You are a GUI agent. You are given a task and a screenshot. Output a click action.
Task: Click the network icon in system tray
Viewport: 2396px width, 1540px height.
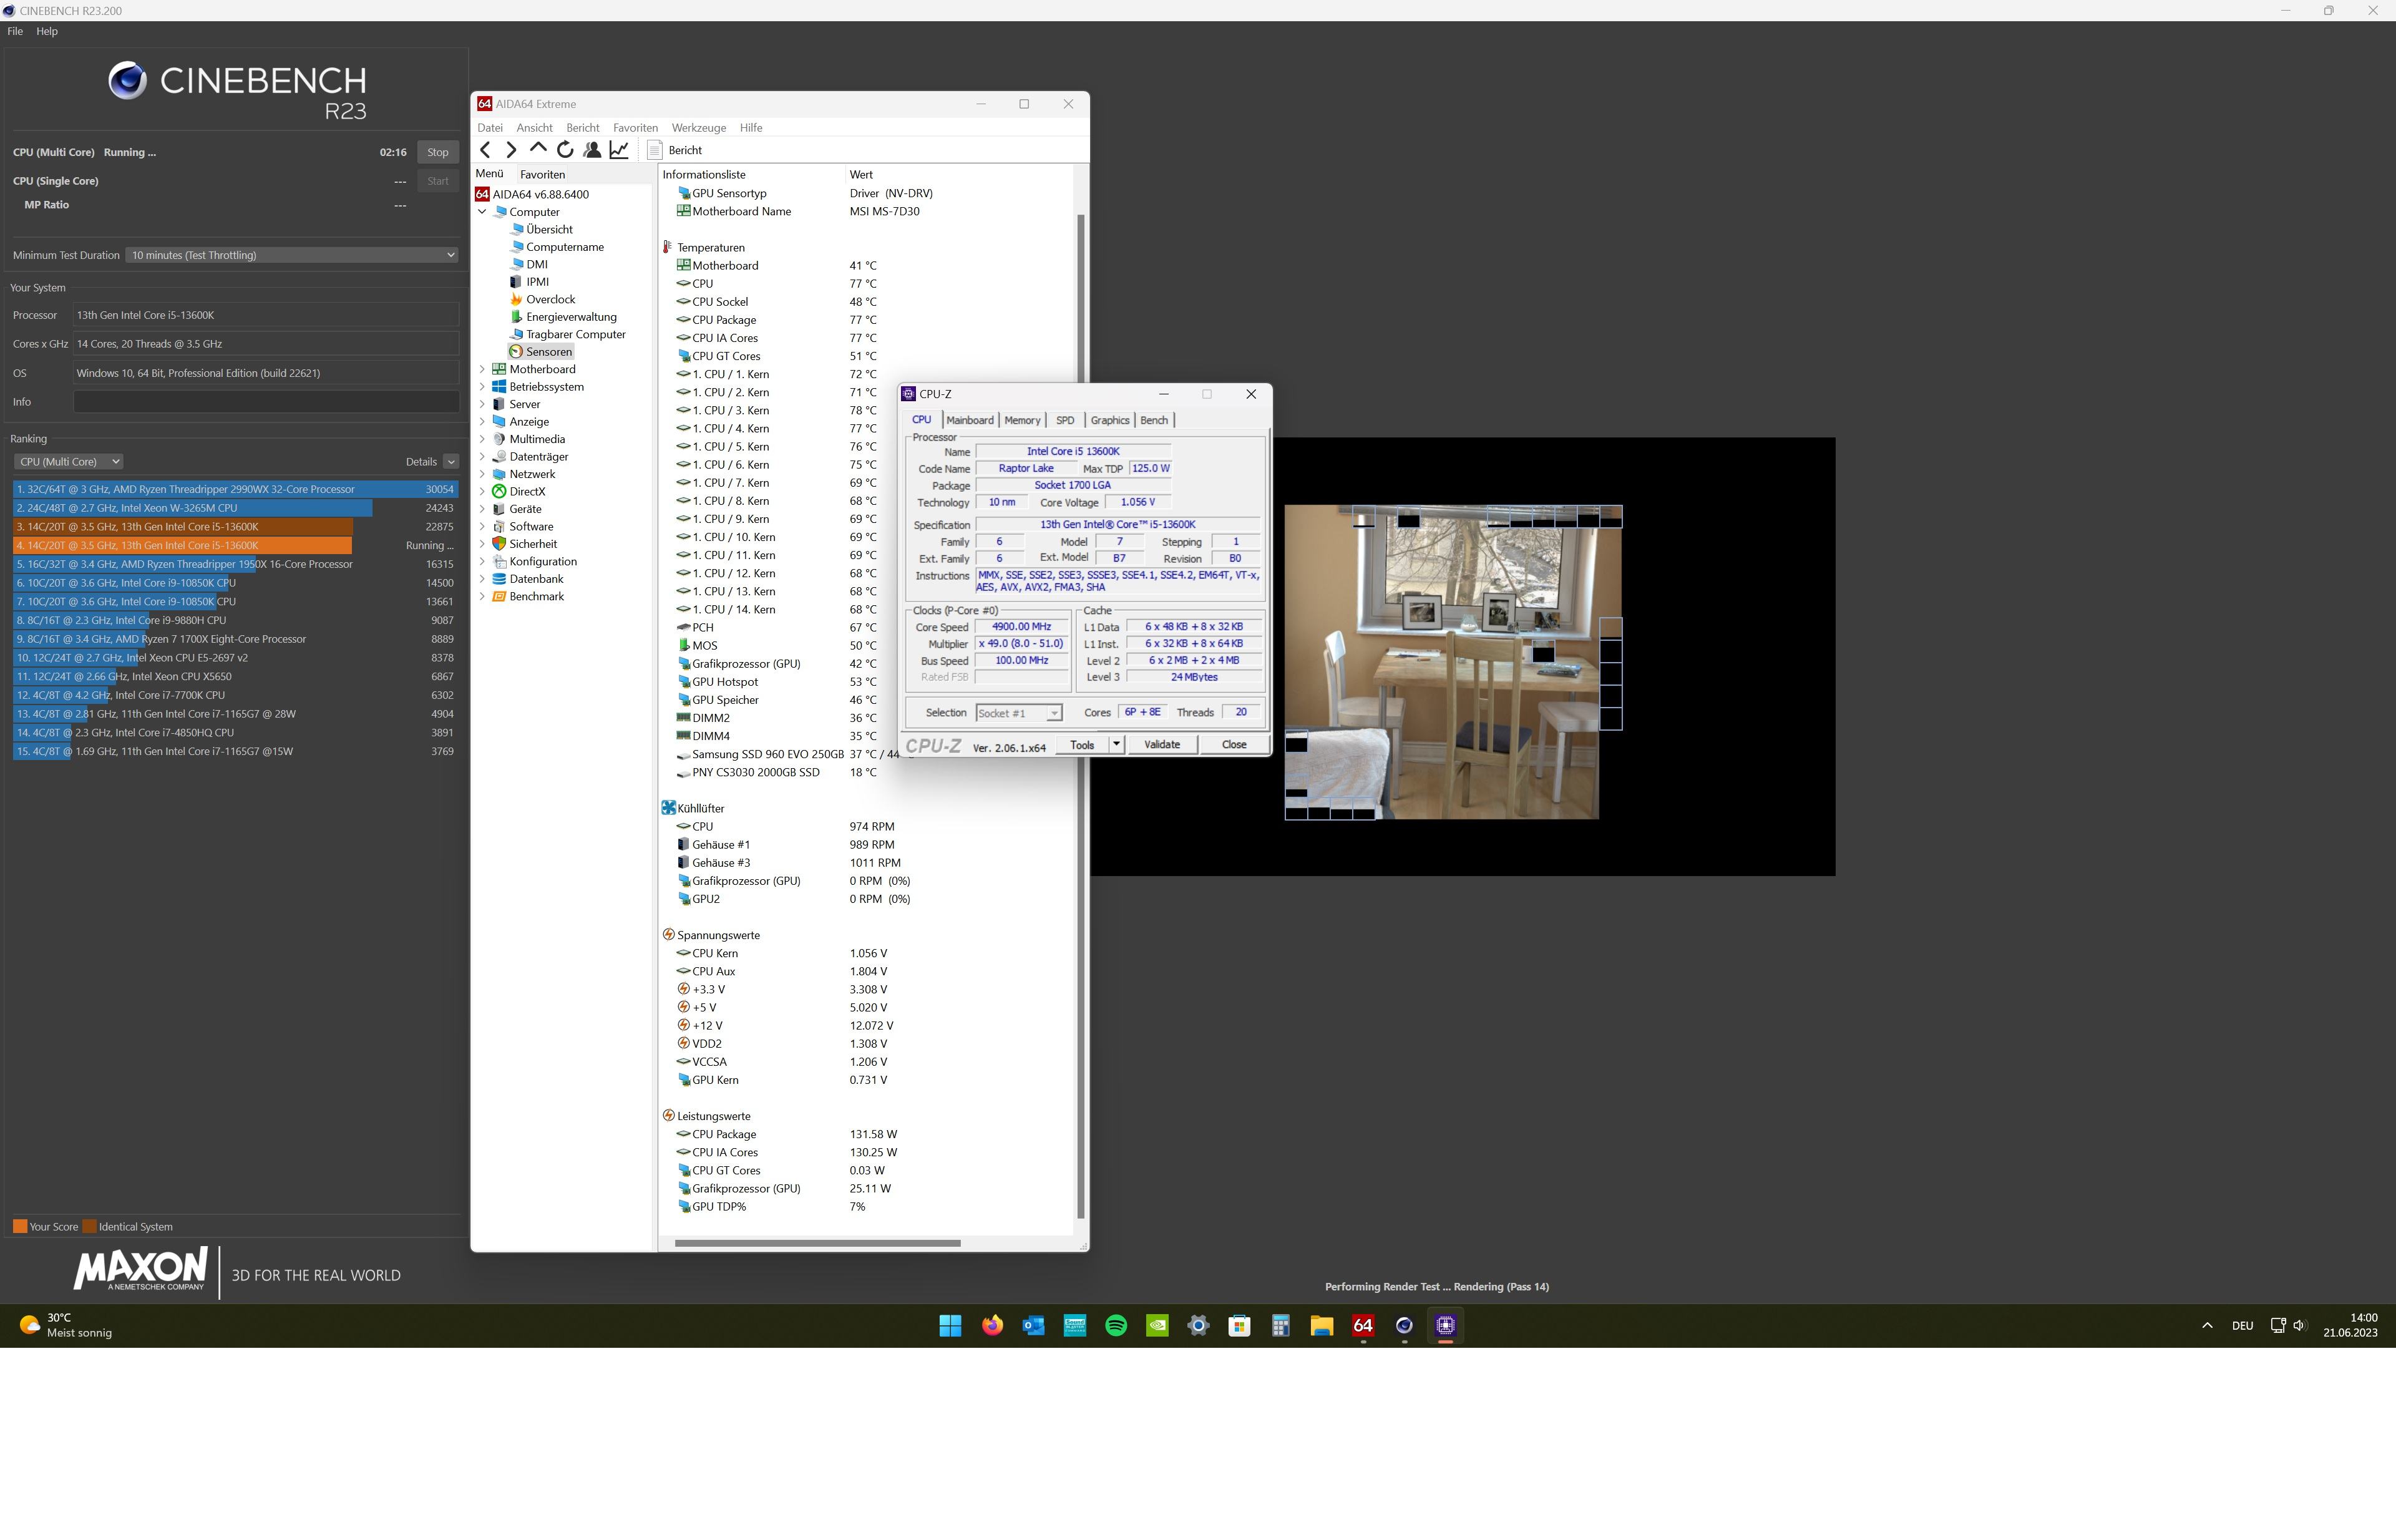[x=2278, y=1326]
